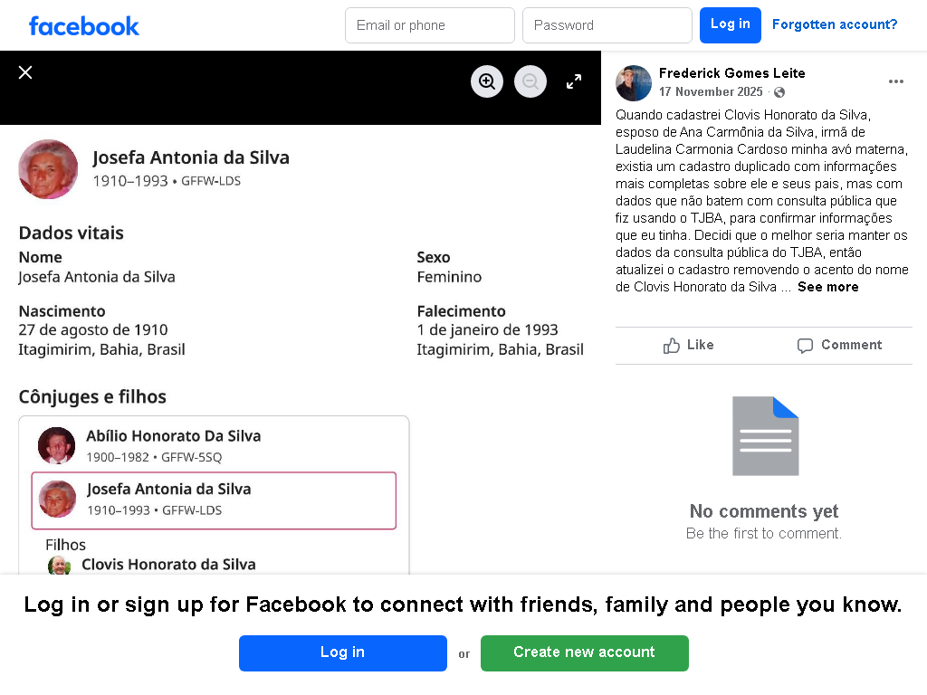
Task: Click the Facebook logo
Action: pos(84,26)
